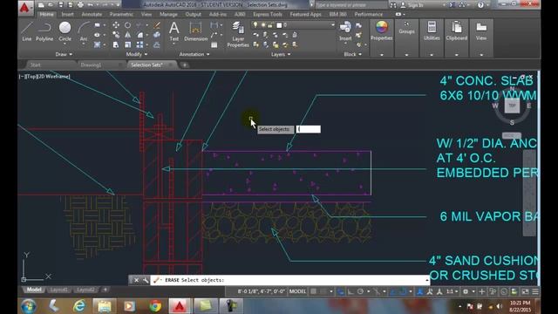558x314 pixels.
Task: Click the viewport label Top 2D Wireframe
Action: pyautogui.click(x=44, y=76)
